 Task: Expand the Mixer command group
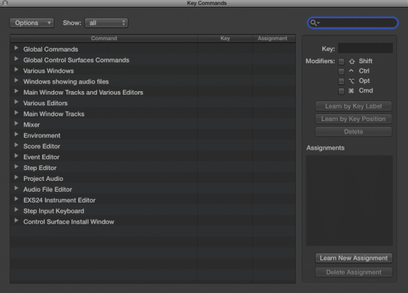point(16,124)
